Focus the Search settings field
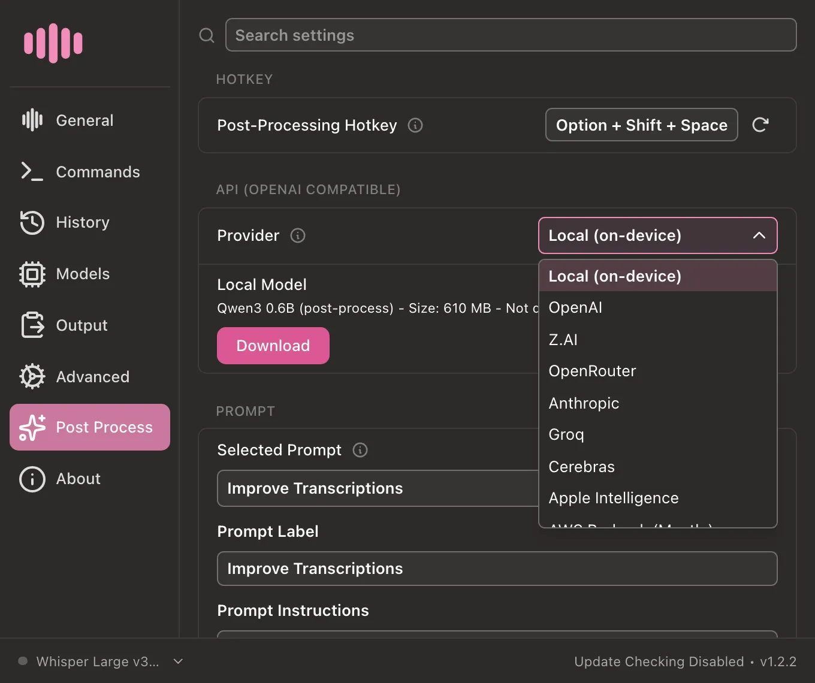 (x=511, y=35)
